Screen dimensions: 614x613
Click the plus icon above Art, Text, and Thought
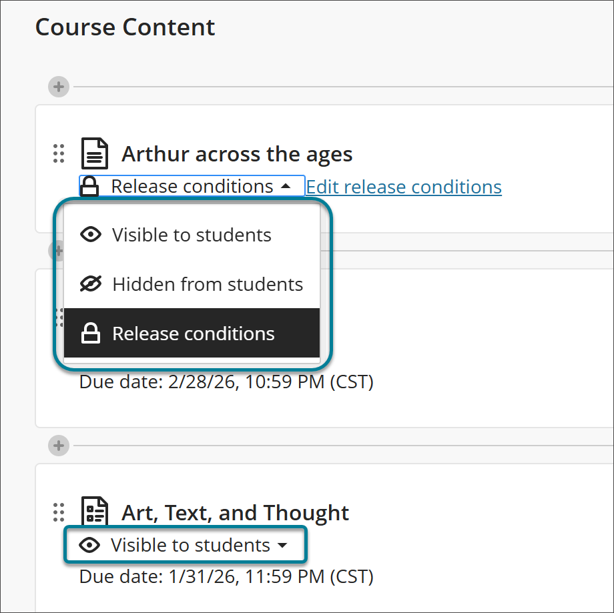pos(58,446)
